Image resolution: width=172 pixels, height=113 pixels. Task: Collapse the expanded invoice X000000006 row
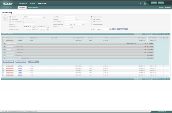pos(4,40)
